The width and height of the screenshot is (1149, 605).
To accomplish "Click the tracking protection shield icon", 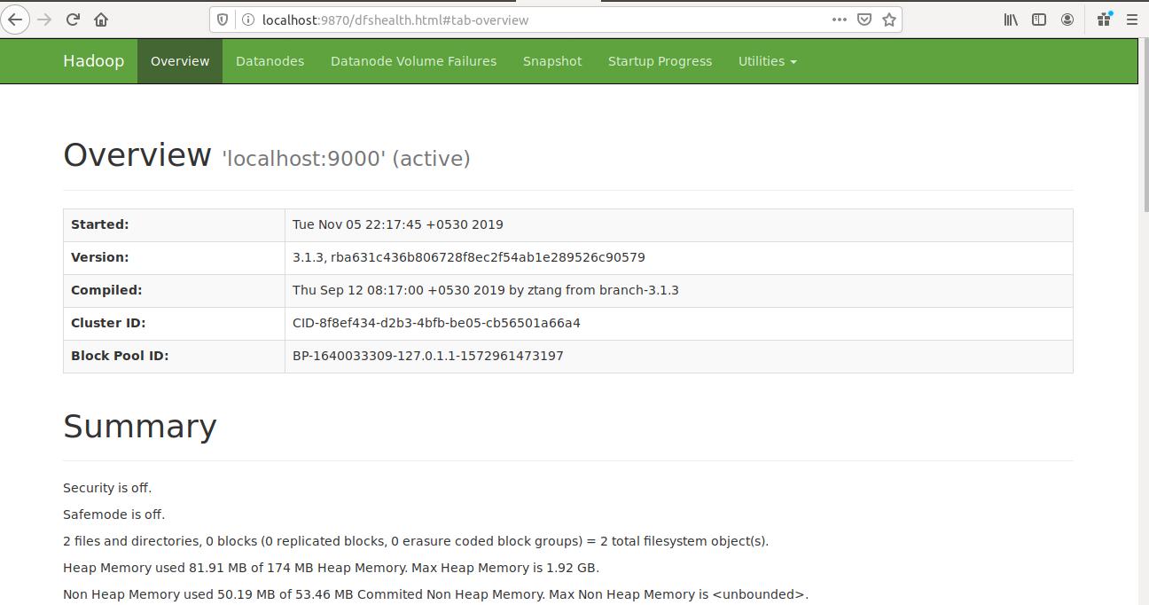I will 223,20.
